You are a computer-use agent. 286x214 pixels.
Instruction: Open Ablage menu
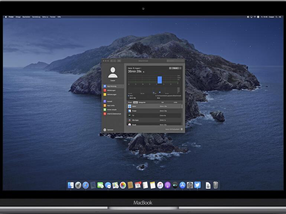18,17
